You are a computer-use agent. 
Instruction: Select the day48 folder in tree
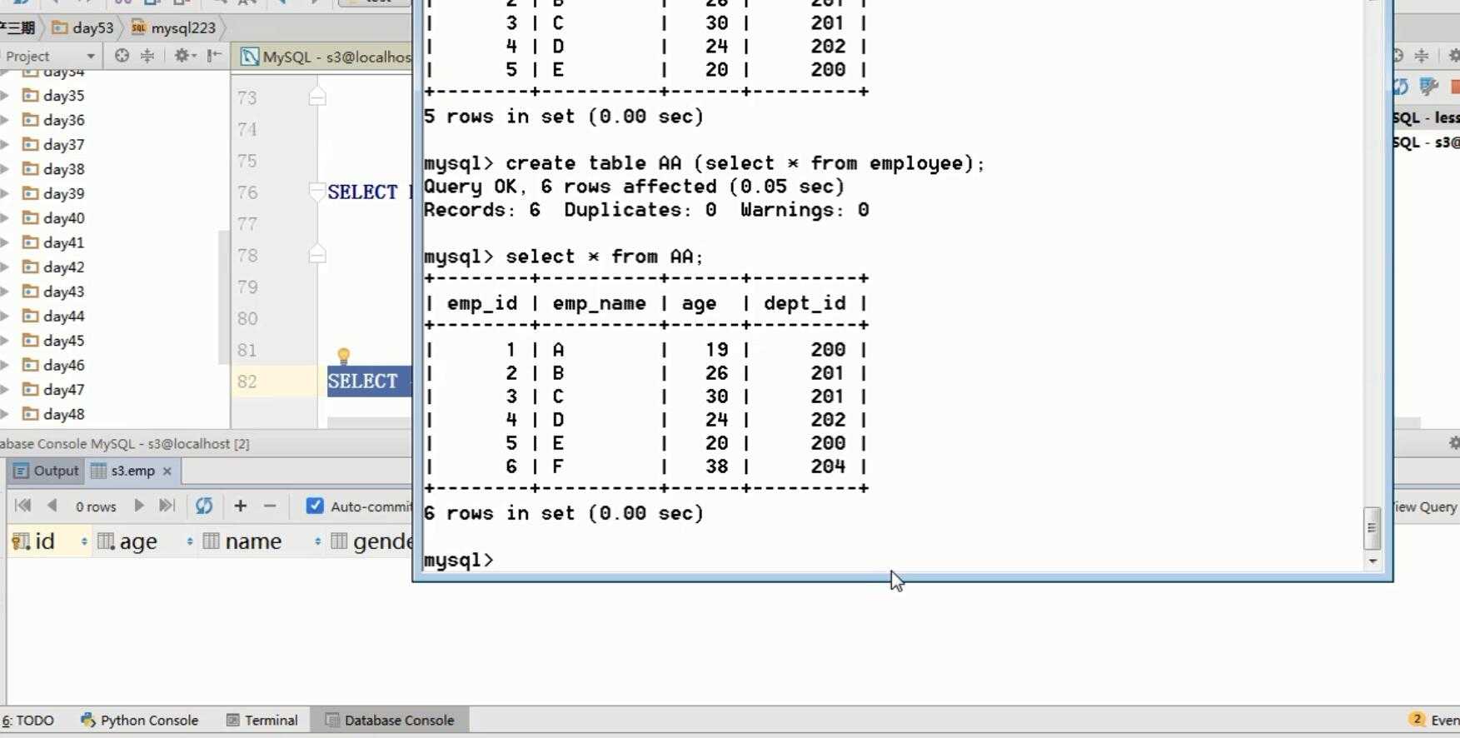[53, 414]
